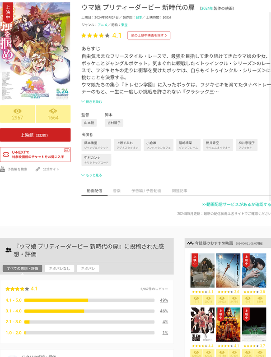Click the 2.1 - 3.0 rating distribution bar
Viewport: 271px width, 357px height.
click(89, 322)
